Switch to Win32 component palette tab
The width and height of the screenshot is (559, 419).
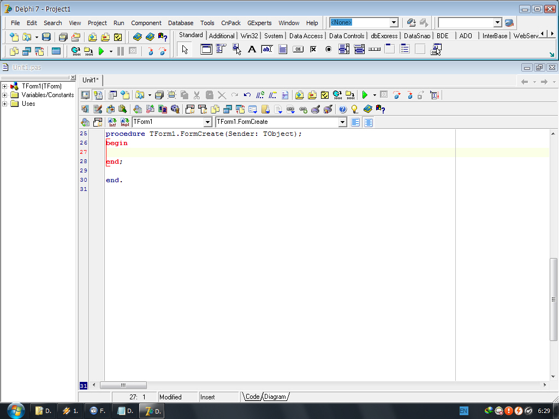click(249, 35)
